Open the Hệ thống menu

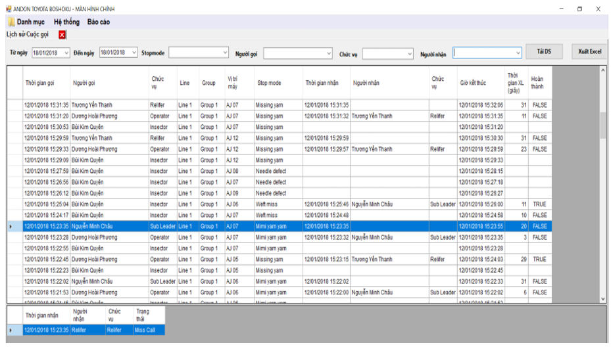66,22
